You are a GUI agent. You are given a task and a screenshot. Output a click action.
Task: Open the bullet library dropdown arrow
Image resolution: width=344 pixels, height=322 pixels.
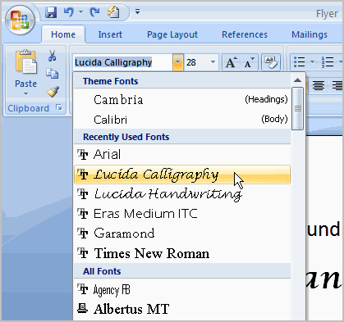[312, 62]
